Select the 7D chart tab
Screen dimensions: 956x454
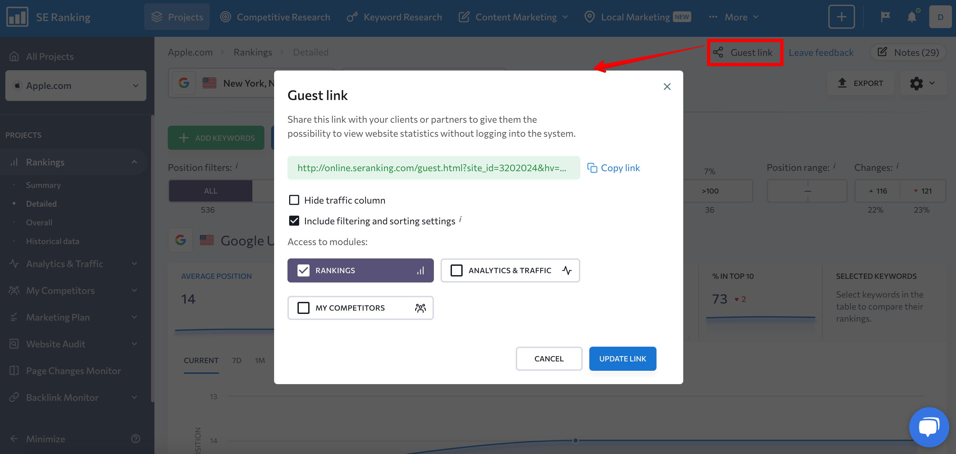(x=236, y=360)
